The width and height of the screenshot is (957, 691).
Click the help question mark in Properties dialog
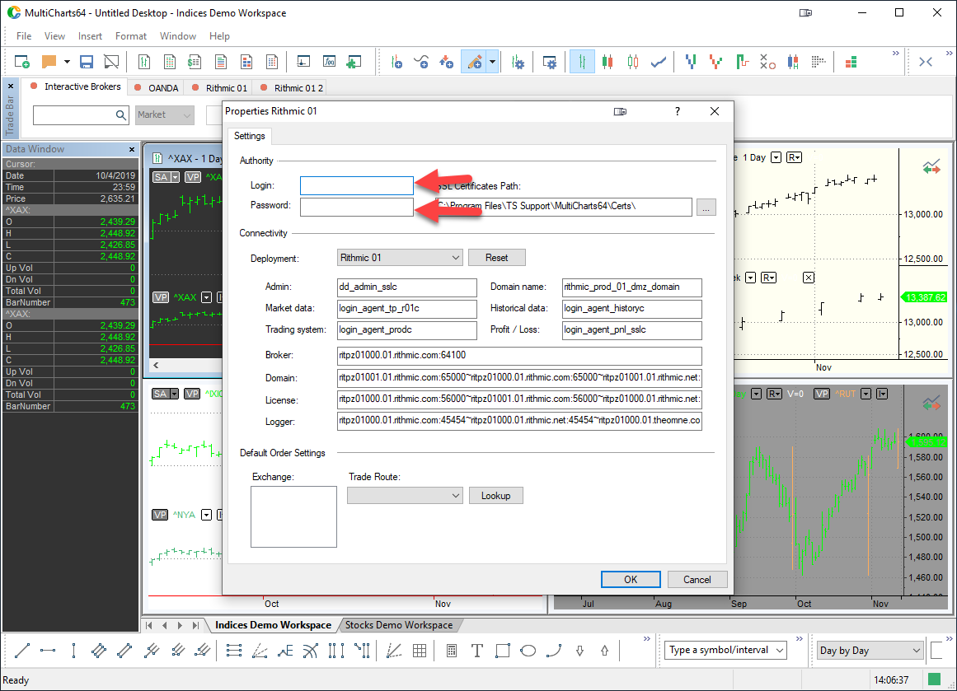coord(677,111)
